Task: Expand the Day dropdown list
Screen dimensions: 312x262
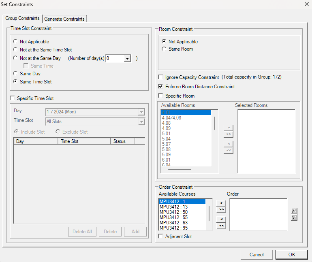Action: click(141, 112)
